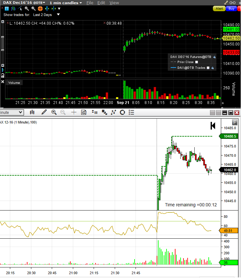Click the blue Buy button

[231, 9]
